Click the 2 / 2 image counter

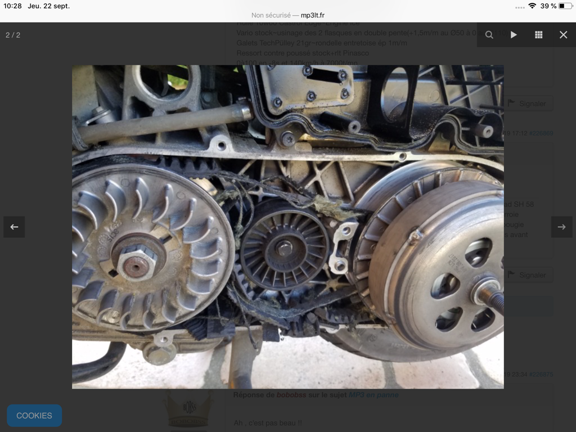(13, 35)
